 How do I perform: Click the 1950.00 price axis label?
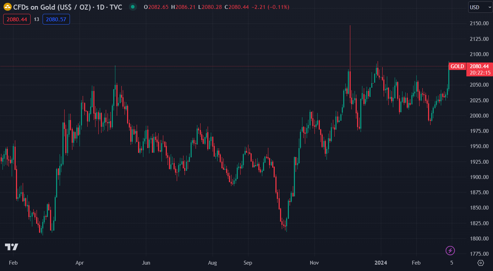(x=479, y=146)
